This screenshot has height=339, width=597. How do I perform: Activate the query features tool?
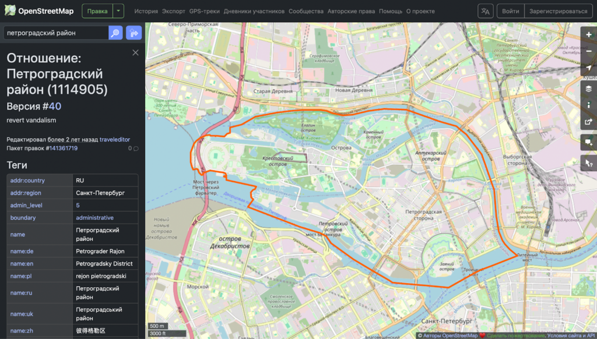[x=589, y=164]
